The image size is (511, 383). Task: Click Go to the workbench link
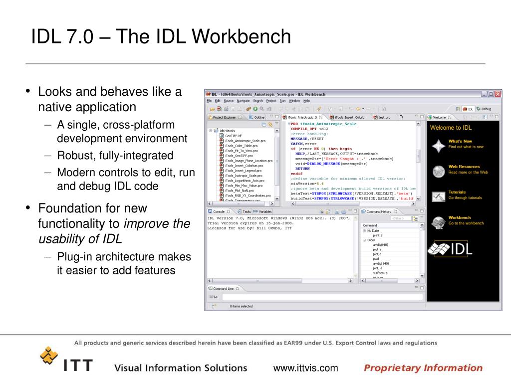[466, 223]
